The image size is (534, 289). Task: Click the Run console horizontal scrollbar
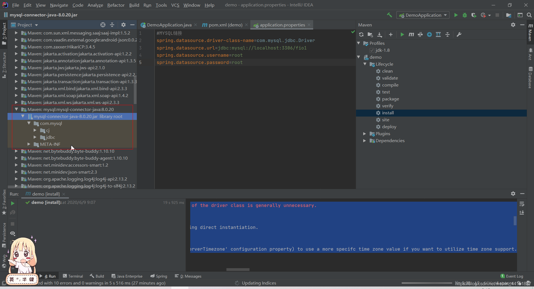[x=238, y=270]
